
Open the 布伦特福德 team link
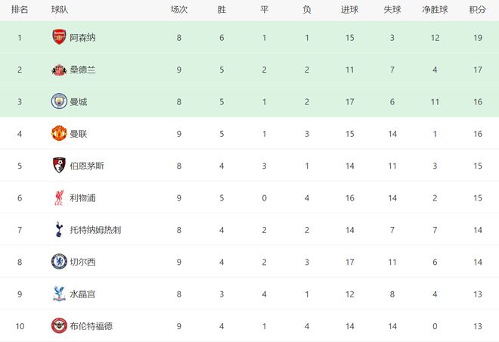pos(91,326)
